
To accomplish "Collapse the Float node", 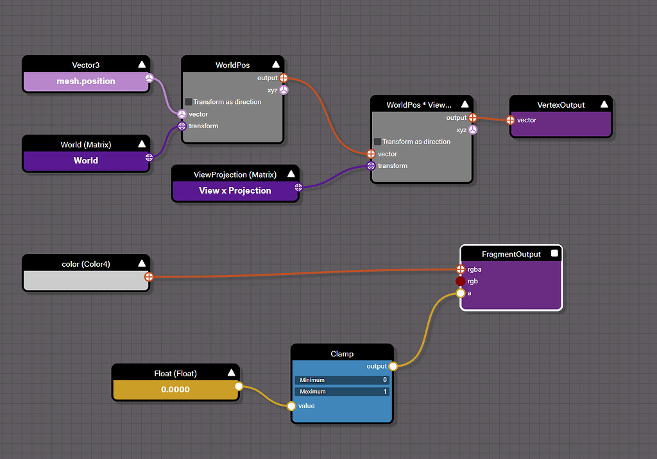I will click(231, 373).
